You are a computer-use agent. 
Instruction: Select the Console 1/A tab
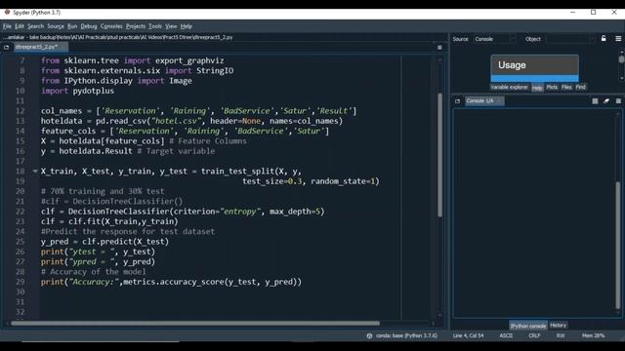tap(484, 101)
